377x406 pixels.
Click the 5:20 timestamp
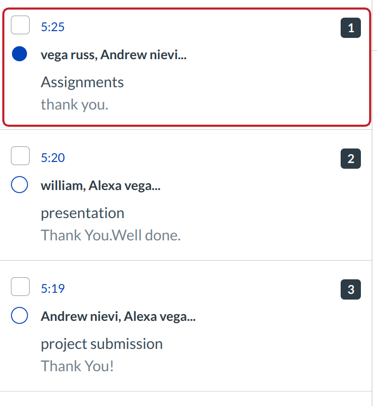point(52,158)
